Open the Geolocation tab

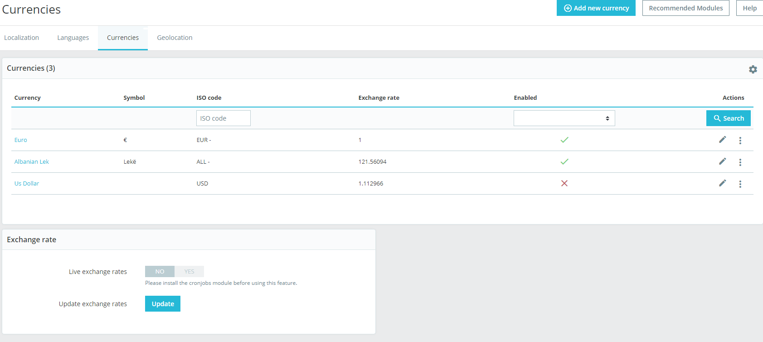pyautogui.click(x=175, y=38)
